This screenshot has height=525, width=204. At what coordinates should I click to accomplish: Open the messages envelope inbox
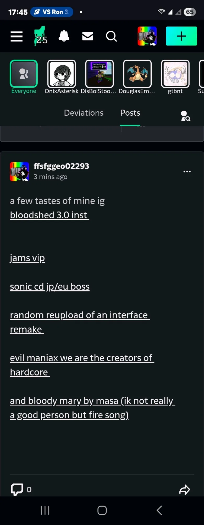pyautogui.click(x=87, y=36)
